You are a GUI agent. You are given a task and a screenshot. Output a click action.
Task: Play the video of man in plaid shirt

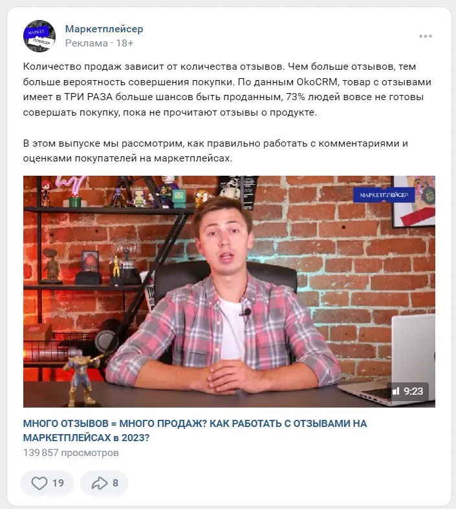[x=229, y=291]
